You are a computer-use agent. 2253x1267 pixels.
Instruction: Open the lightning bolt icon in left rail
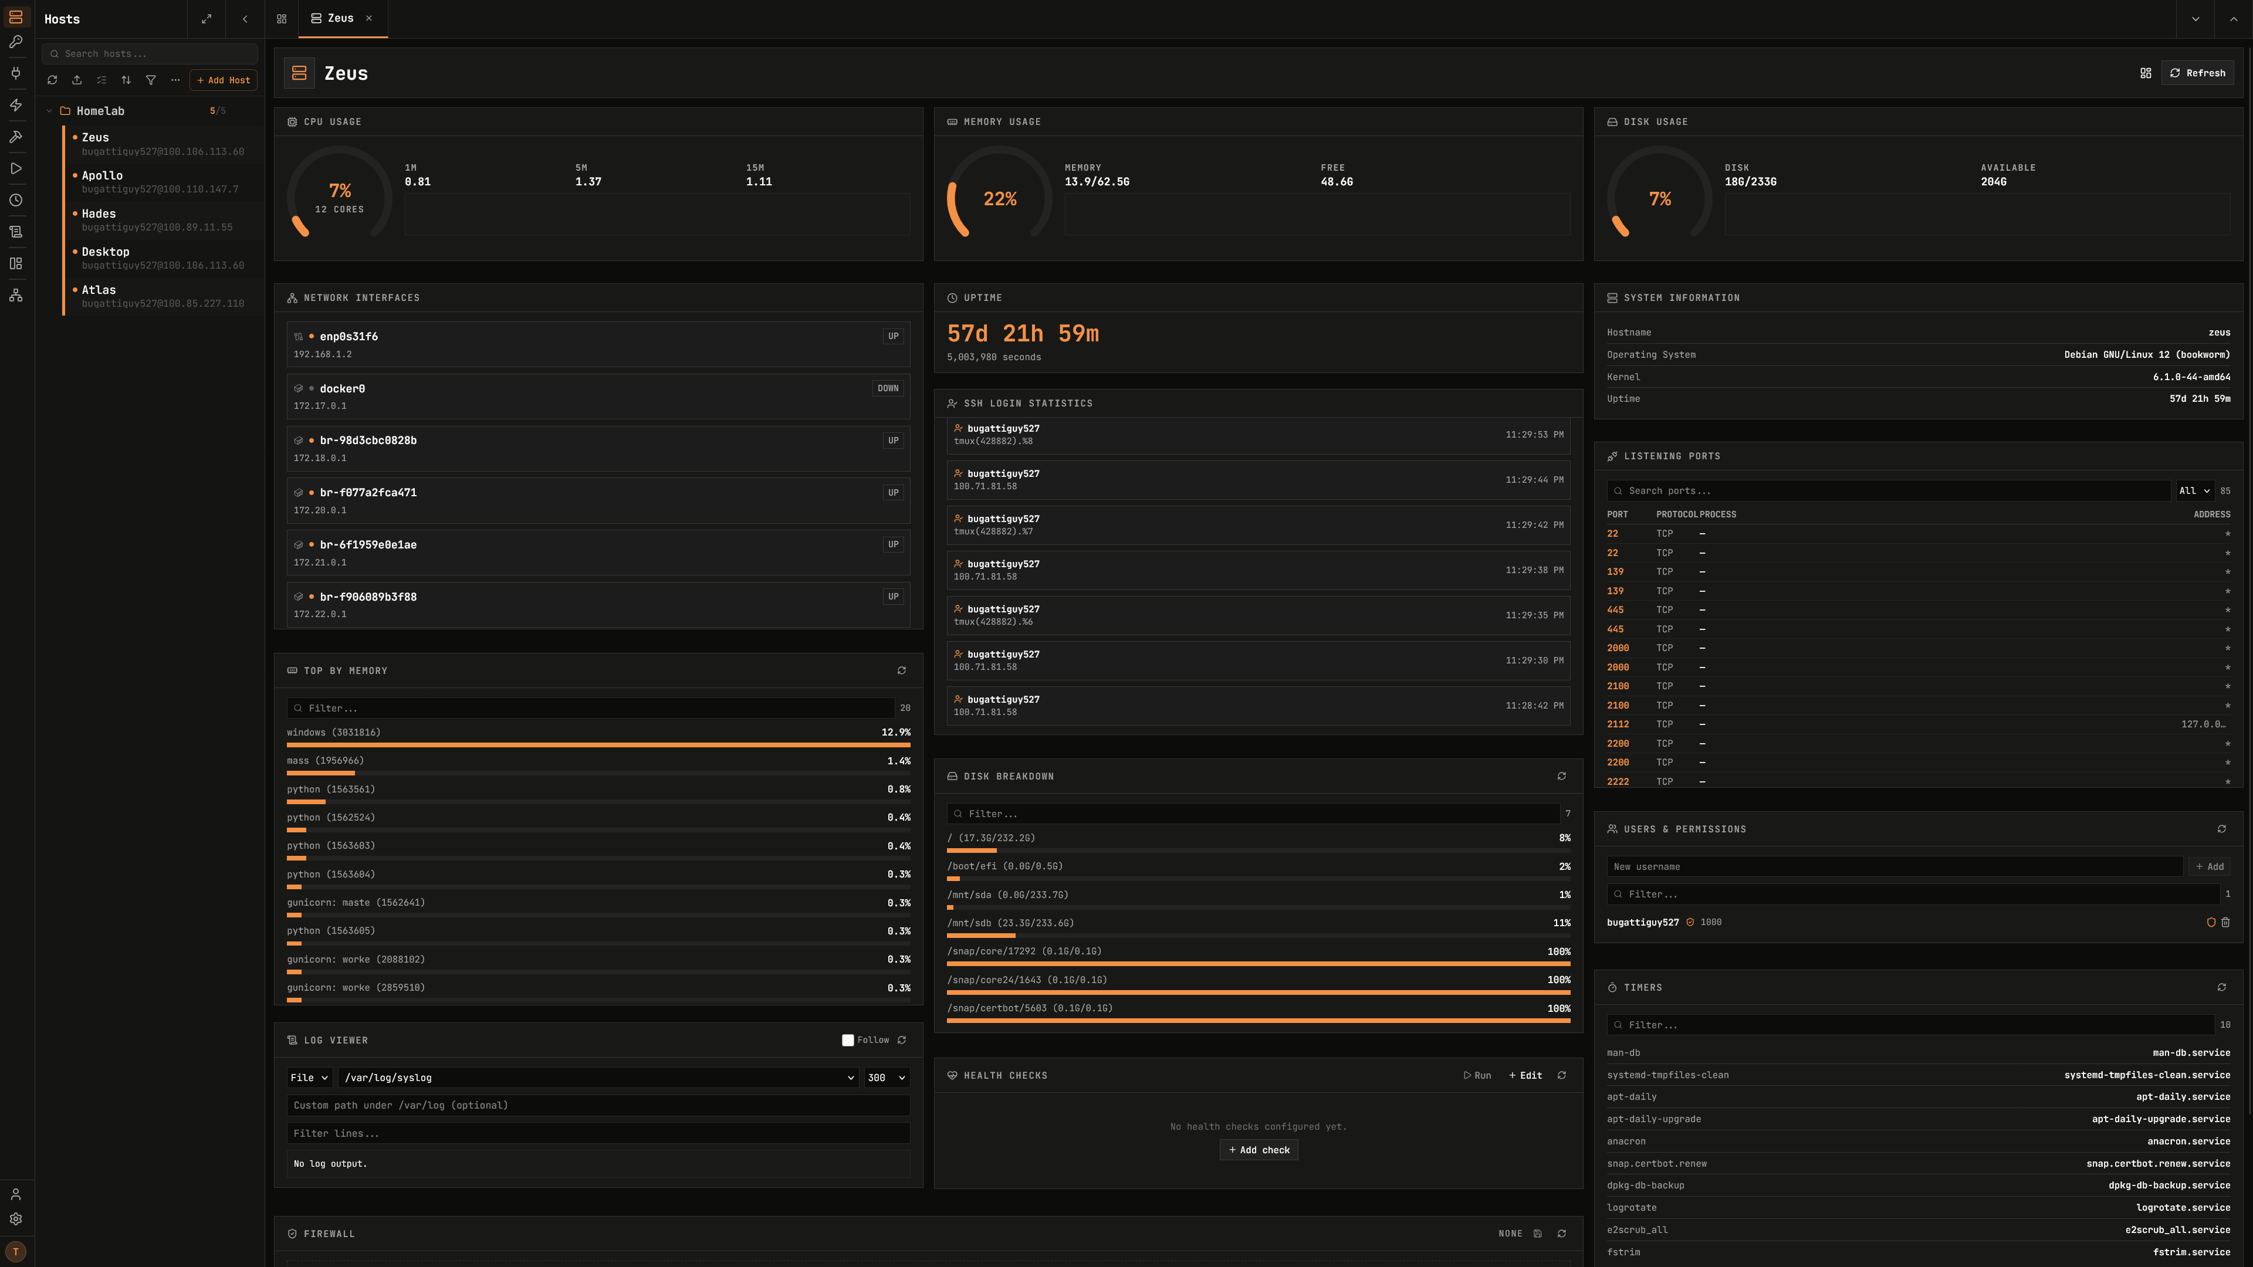coord(16,105)
